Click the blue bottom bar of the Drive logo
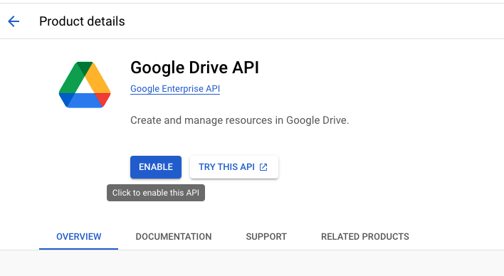The width and height of the screenshot is (504, 276). click(85, 100)
